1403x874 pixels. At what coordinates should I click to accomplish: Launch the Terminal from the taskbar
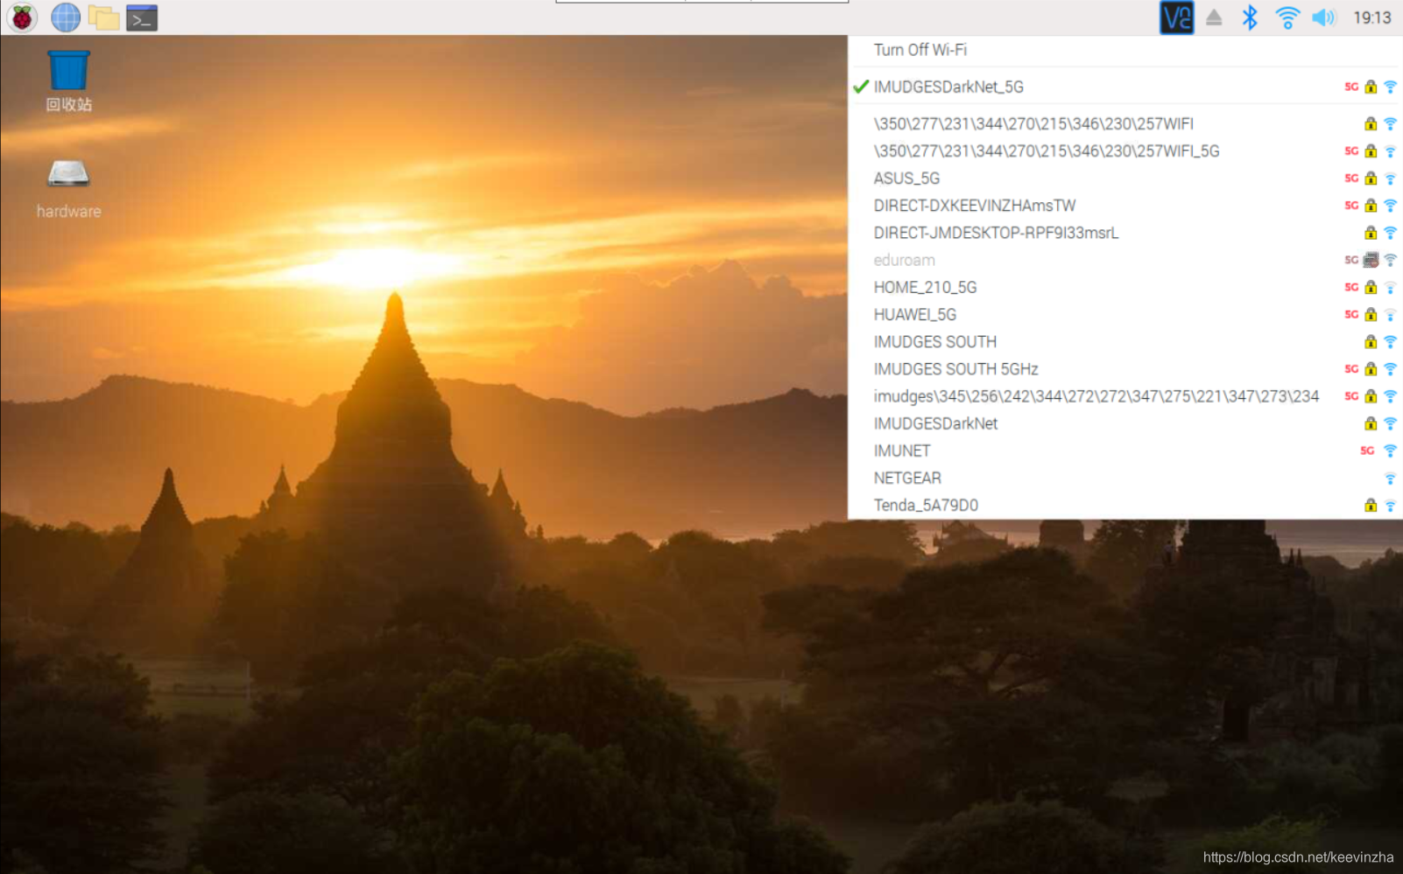click(142, 17)
